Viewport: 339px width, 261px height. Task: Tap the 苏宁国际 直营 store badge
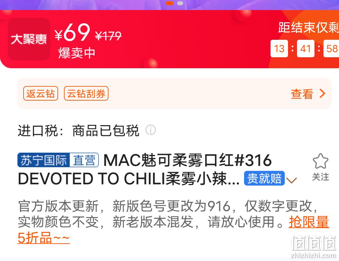(58, 160)
